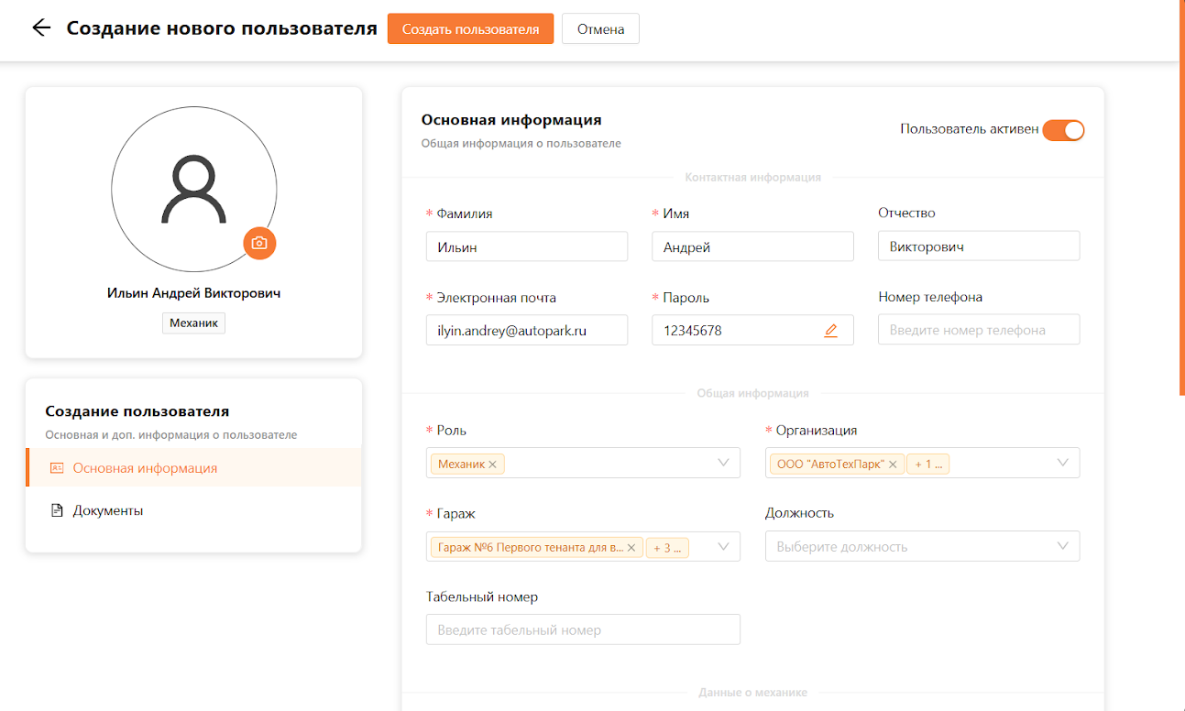Click the back arrow icon
Viewport: 1185px width, 711px height.
click(x=40, y=27)
